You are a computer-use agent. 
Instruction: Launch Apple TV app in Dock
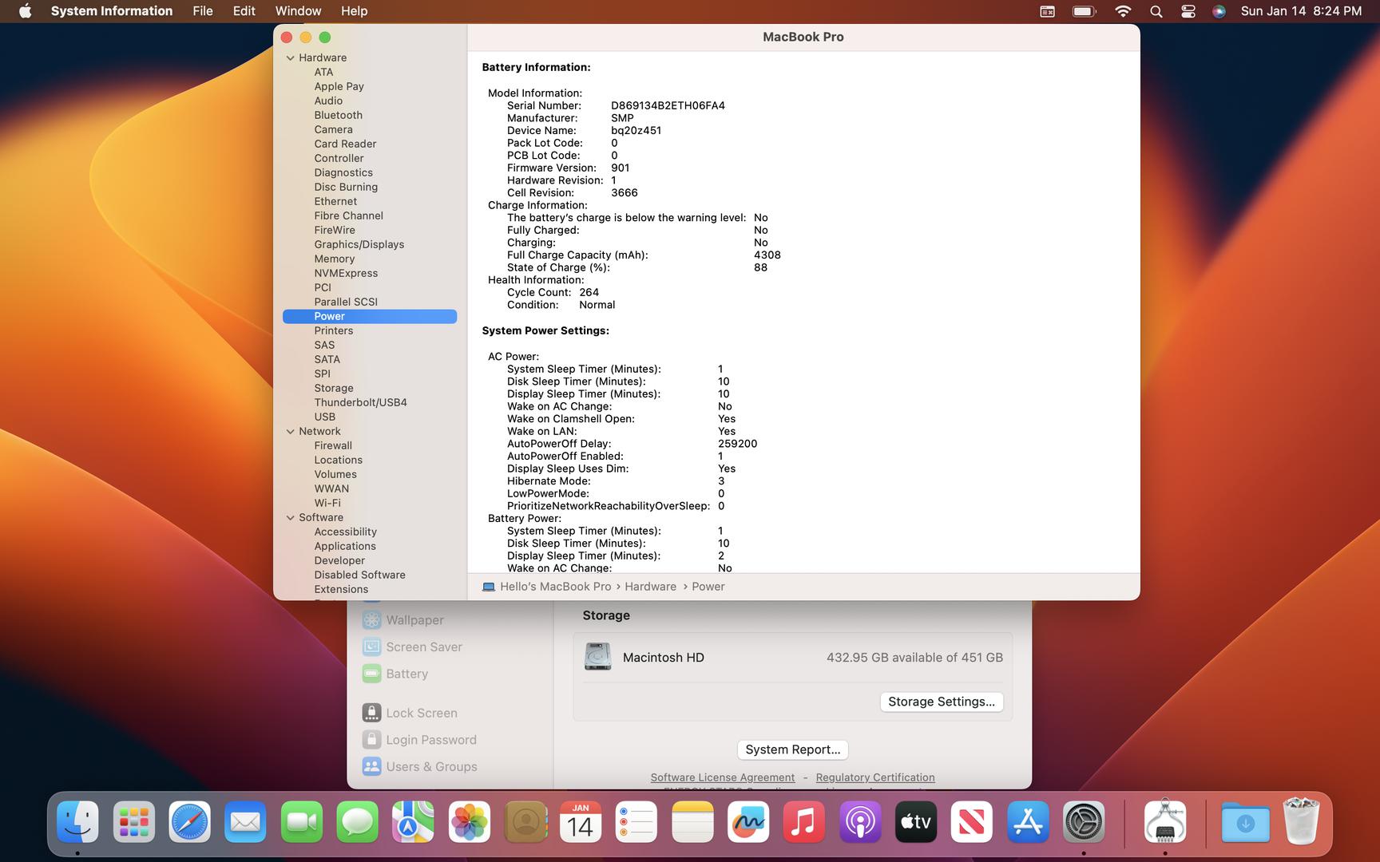tap(916, 821)
